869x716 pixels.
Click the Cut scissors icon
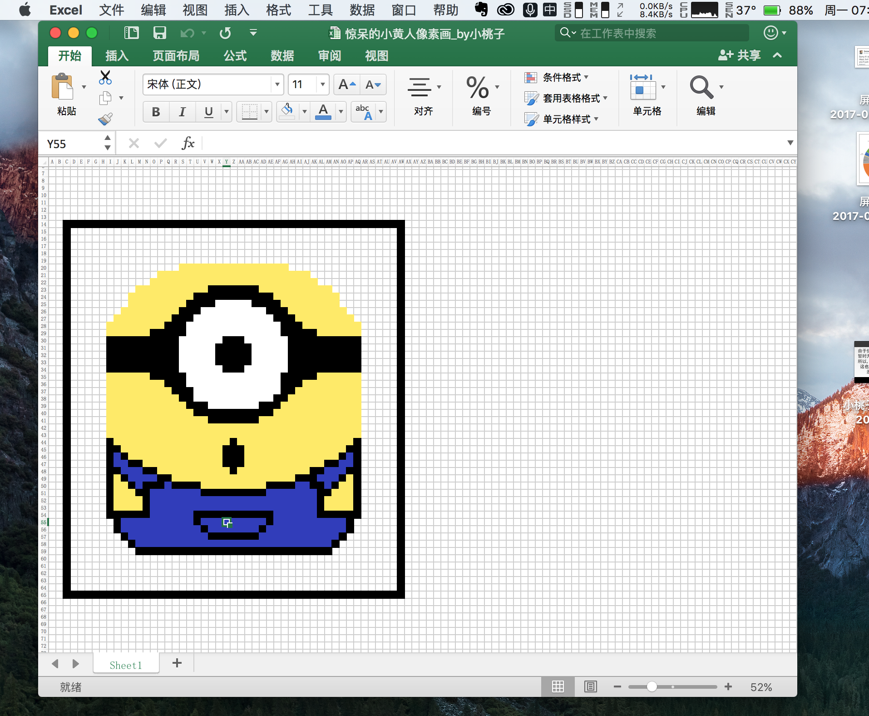(105, 77)
